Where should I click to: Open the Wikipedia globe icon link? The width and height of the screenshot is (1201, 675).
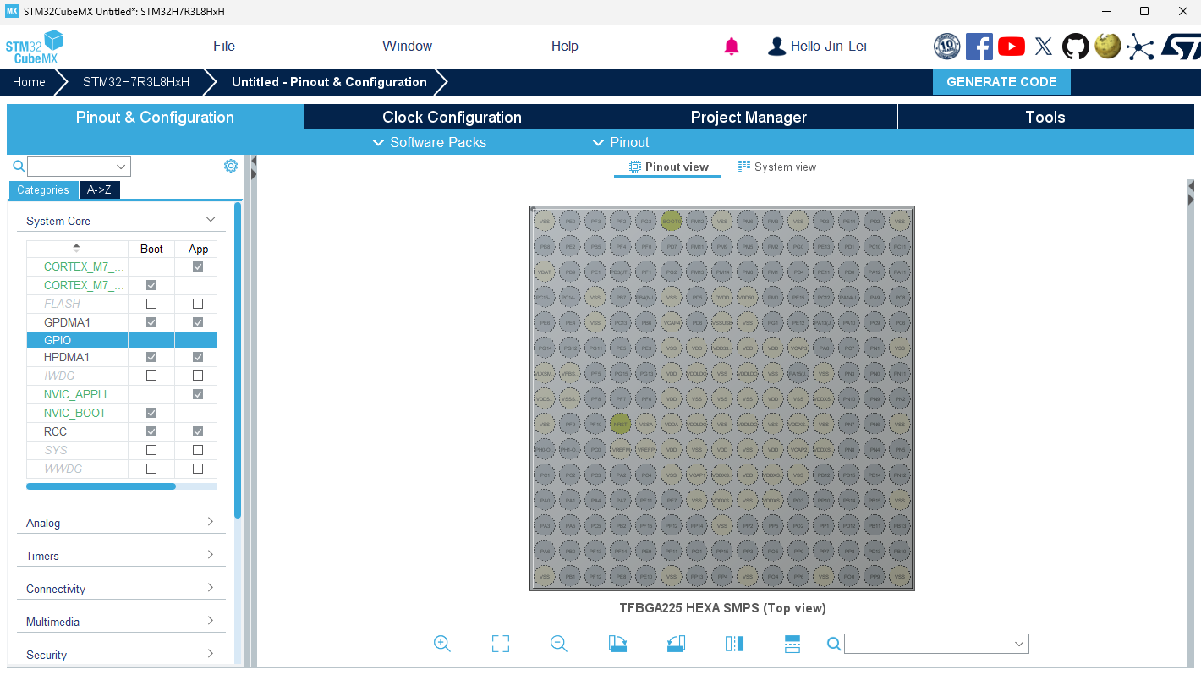(1108, 46)
